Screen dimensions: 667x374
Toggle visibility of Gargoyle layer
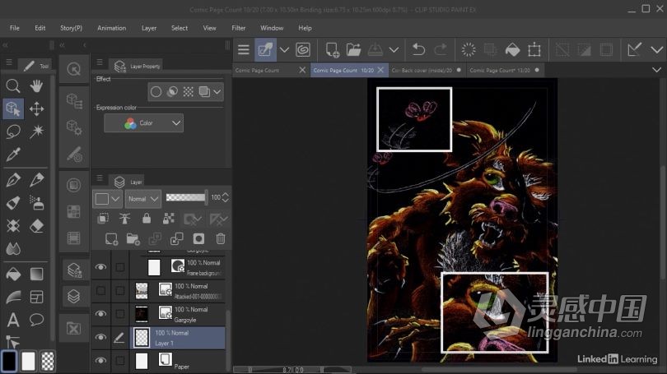[x=100, y=314]
